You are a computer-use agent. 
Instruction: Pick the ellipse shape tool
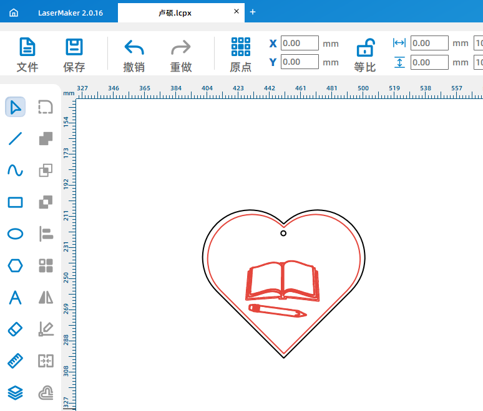pyautogui.click(x=16, y=234)
